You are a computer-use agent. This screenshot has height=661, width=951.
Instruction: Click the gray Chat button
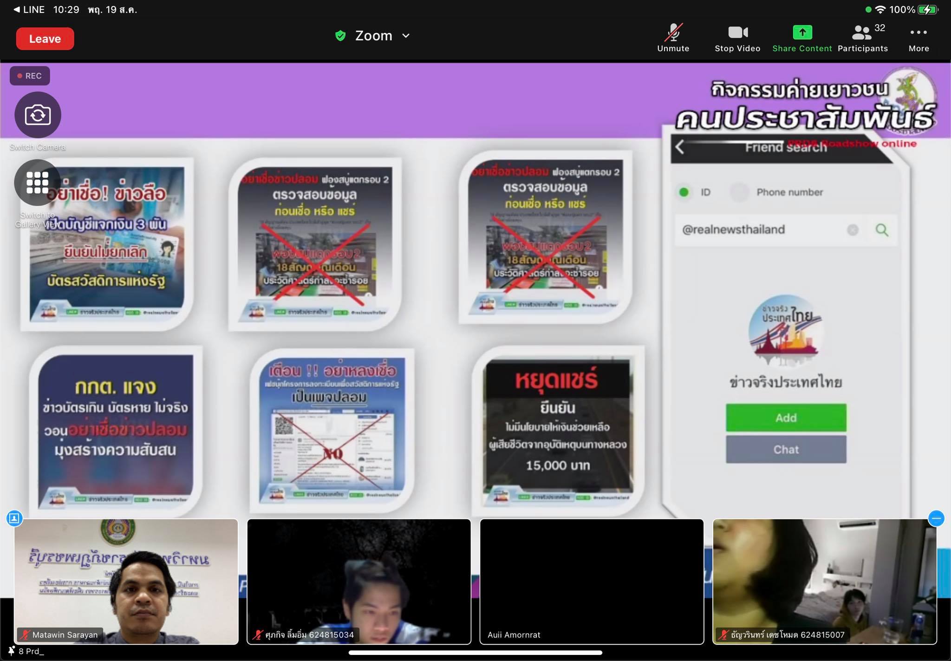(786, 449)
